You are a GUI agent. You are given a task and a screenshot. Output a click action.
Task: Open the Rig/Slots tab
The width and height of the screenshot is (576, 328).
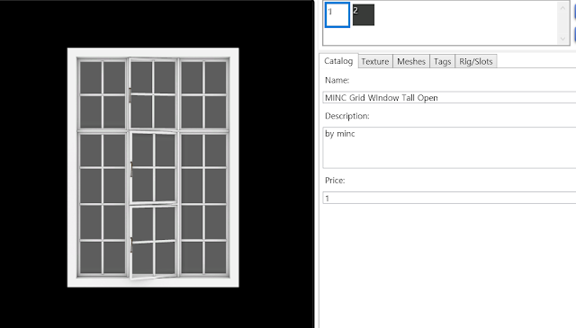click(x=476, y=61)
